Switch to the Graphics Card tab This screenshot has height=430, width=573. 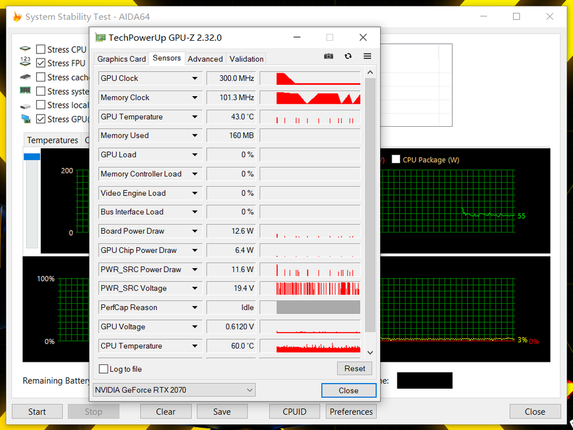click(121, 59)
